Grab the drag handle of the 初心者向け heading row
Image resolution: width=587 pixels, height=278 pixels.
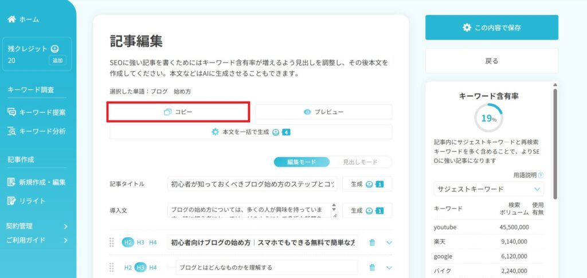(112, 242)
